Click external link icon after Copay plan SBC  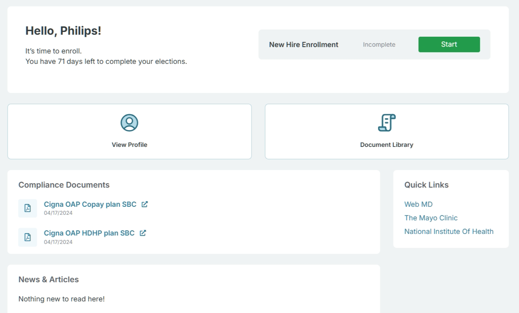pos(144,204)
